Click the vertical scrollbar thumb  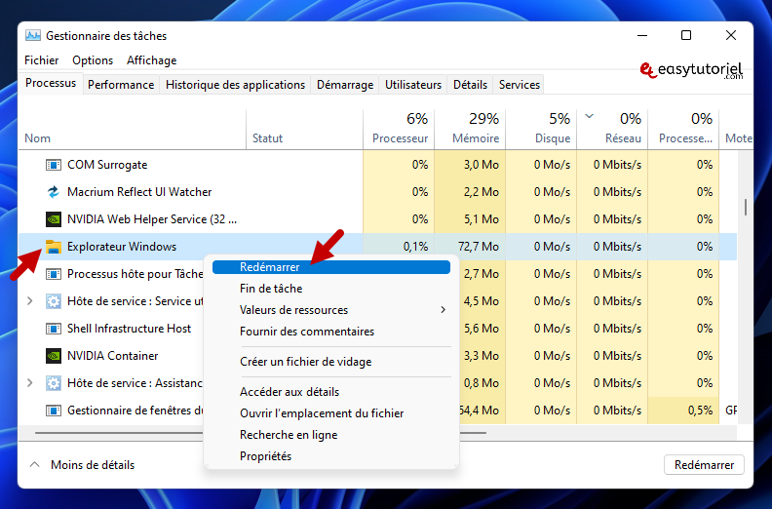tap(746, 207)
